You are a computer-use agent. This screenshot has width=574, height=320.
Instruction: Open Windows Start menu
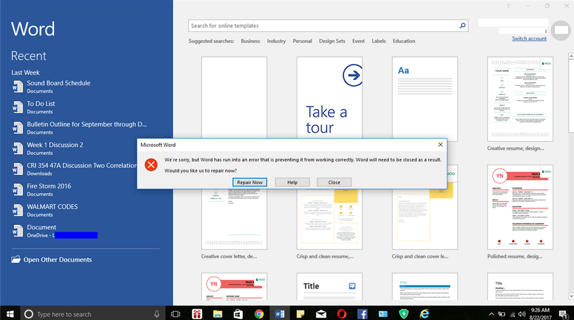pyautogui.click(x=10, y=314)
